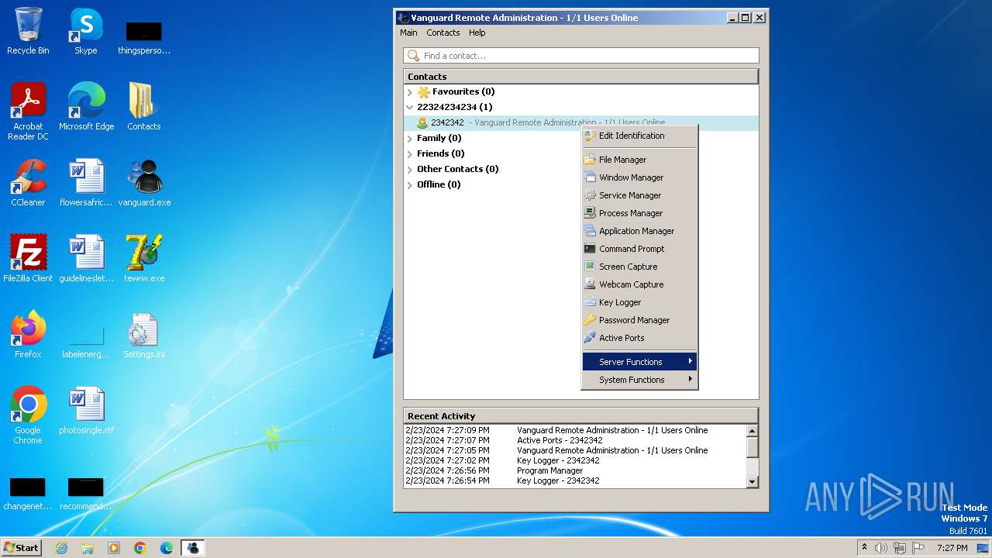Expand the Offline (0) group

(x=410, y=185)
